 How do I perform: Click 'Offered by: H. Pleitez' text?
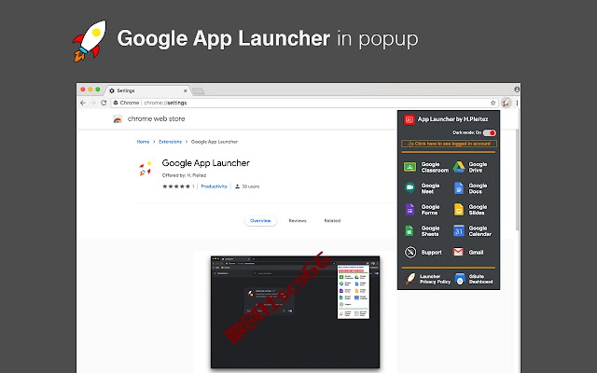(x=185, y=175)
